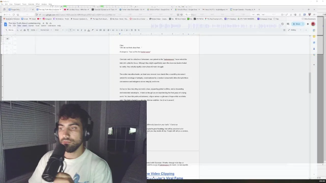Image resolution: width=326 pixels, height=183 pixels.
Task: Insert image from Docs toolbar
Action: 104,30
